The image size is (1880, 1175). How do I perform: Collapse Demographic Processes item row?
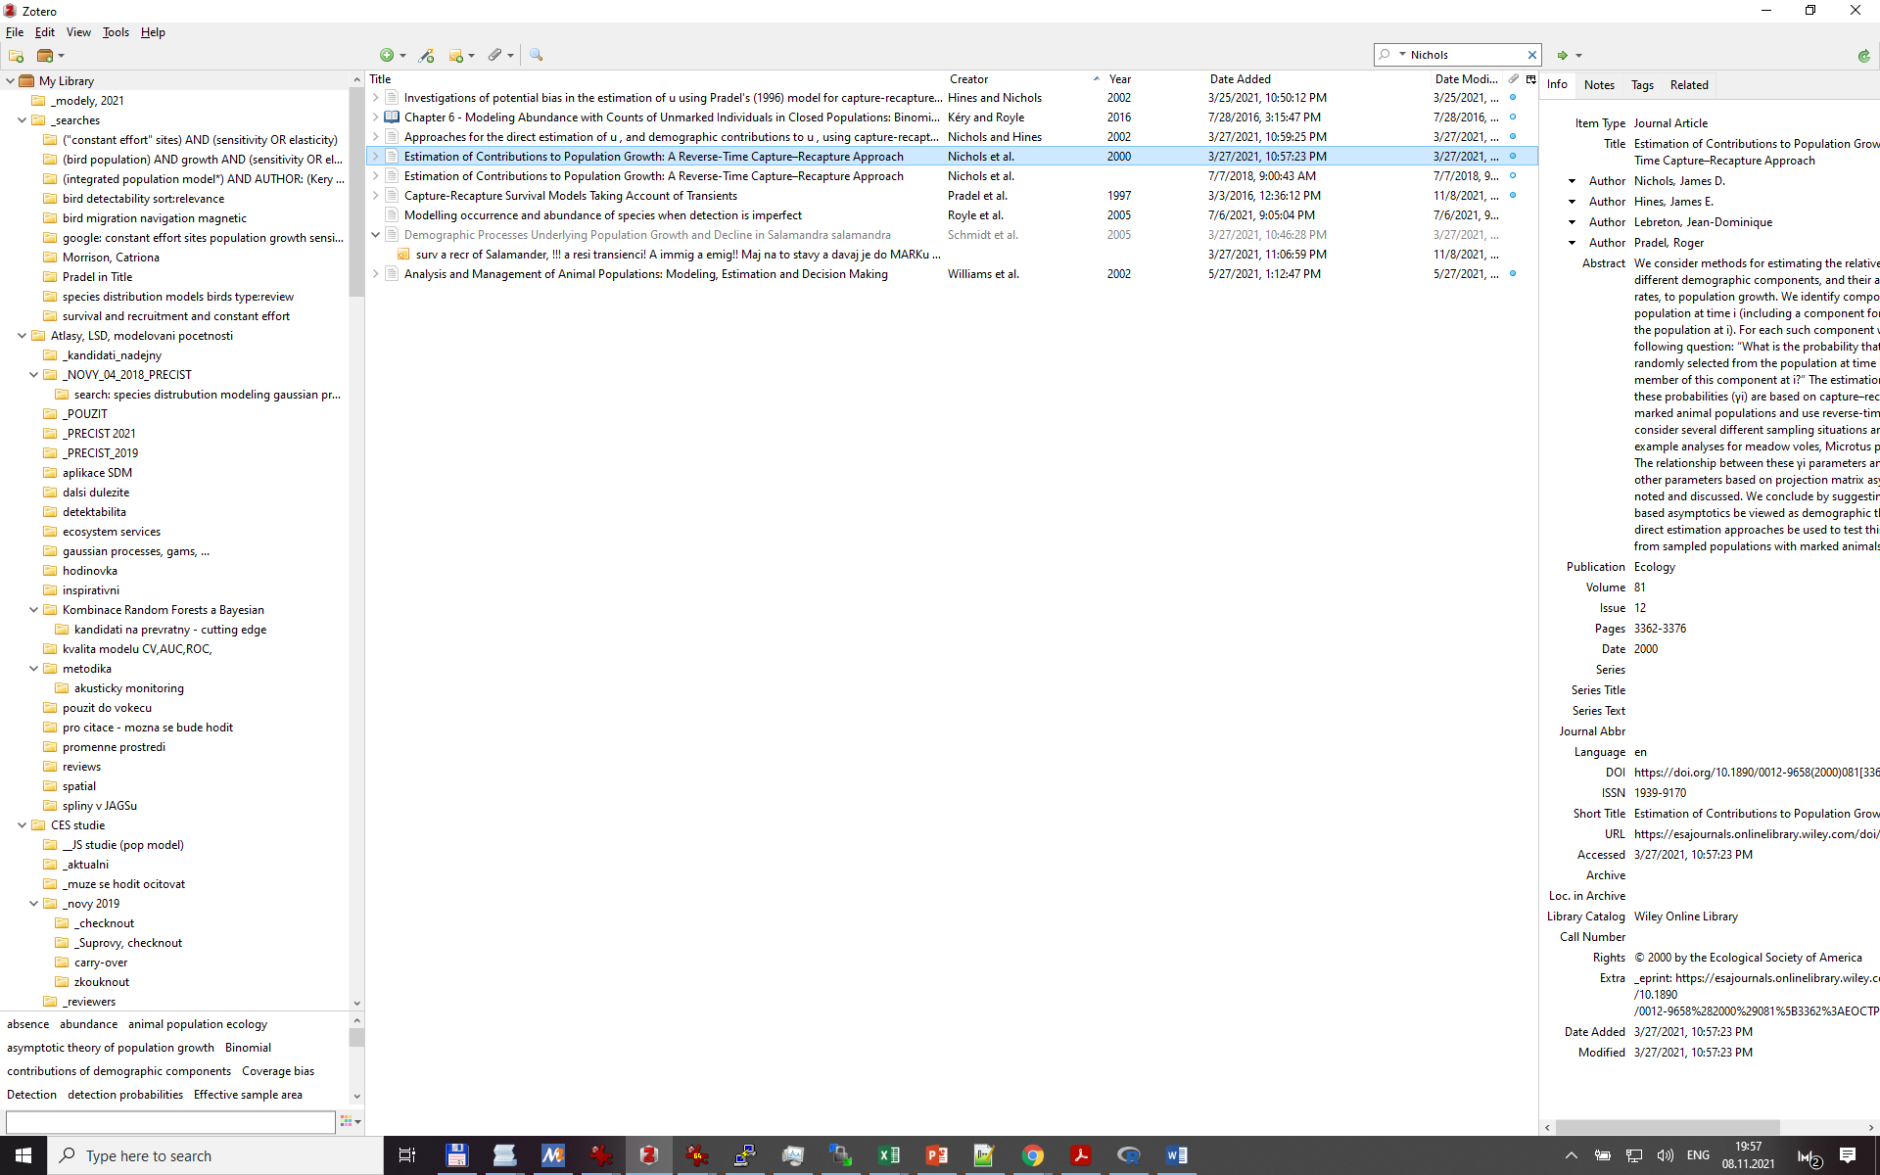pyautogui.click(x=375, y=235)
